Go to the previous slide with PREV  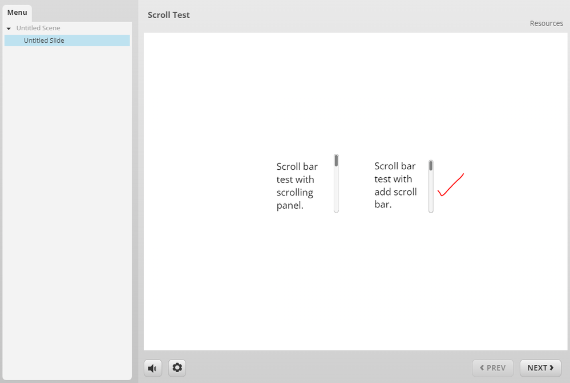pos(492,368)
